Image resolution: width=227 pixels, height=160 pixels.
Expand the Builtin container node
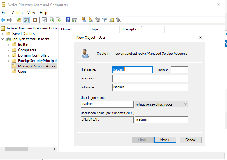[8, 45]
